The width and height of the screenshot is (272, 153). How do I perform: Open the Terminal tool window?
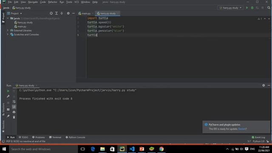tap(55, 137)
